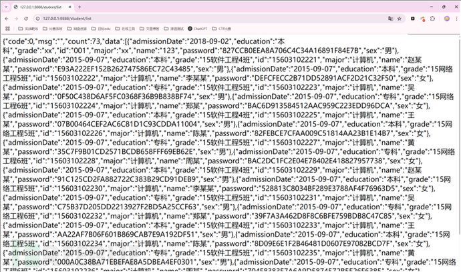The image size is (461, 272).
Task: Open the 网盘资源 bookmark folder
Action: point(77,29)
